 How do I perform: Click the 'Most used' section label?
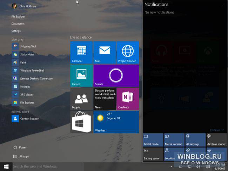point(17,39)
